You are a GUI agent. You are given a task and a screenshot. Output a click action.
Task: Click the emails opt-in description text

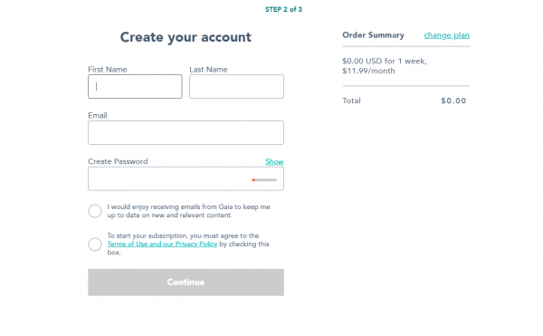click(188, 211)
